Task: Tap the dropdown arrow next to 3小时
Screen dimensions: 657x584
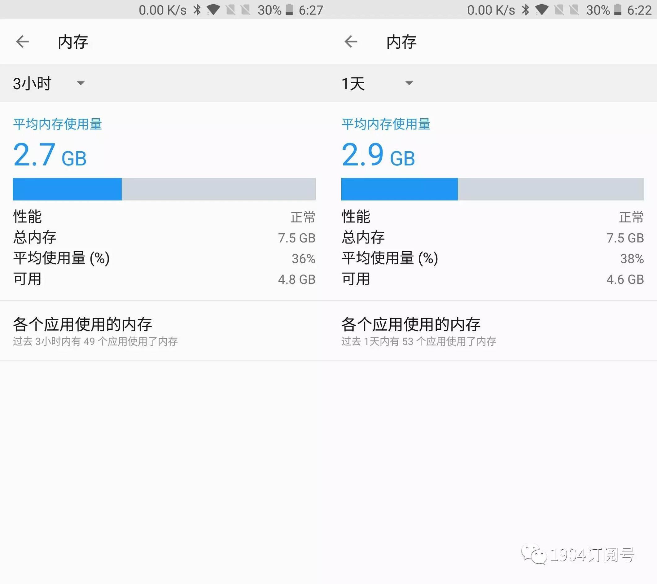Action: click(81, 83)
